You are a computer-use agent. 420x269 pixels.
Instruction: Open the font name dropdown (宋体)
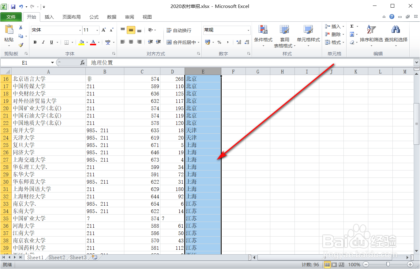80,30
